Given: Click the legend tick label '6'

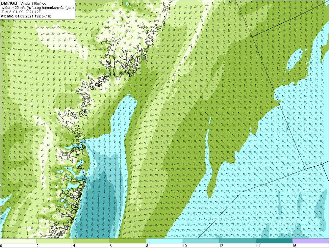Looking at the screenshot, I should point(111,246).
